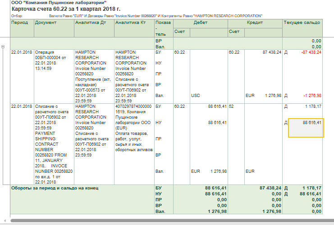Click credit account 52 cell

pos(231,106)
